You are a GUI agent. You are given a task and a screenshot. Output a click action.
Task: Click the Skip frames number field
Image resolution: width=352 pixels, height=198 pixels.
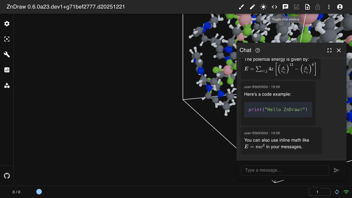[x=320, y=192]
